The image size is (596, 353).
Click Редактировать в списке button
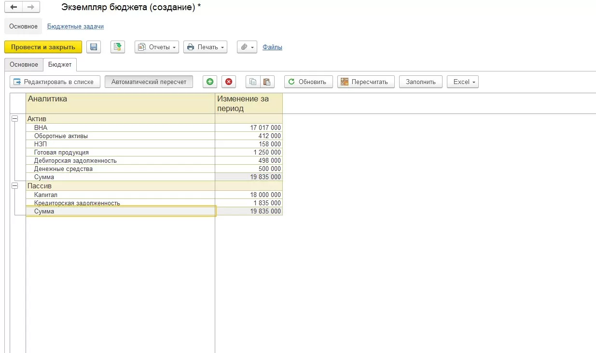(x=55, y=82)
